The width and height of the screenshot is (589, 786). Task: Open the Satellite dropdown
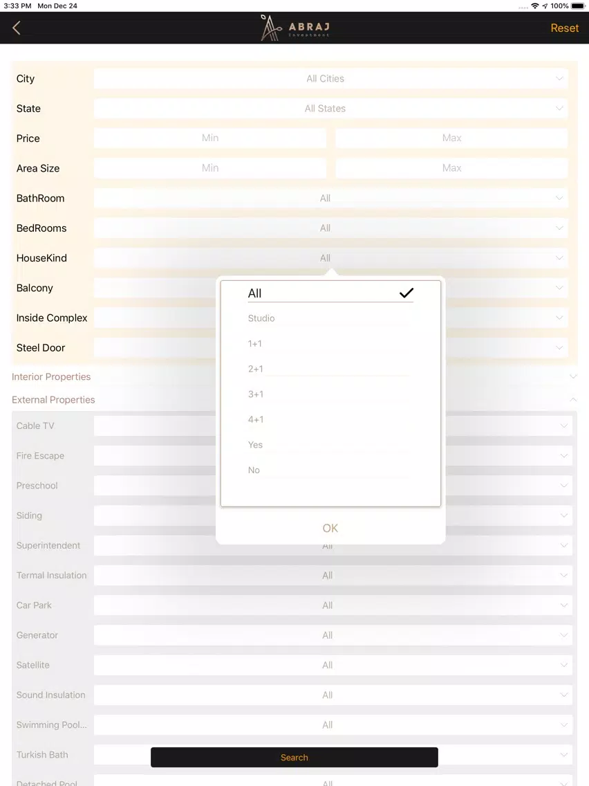(333, 665)
